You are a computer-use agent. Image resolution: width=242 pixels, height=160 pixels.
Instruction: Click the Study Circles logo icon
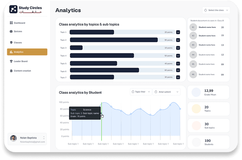pos(13,9)
